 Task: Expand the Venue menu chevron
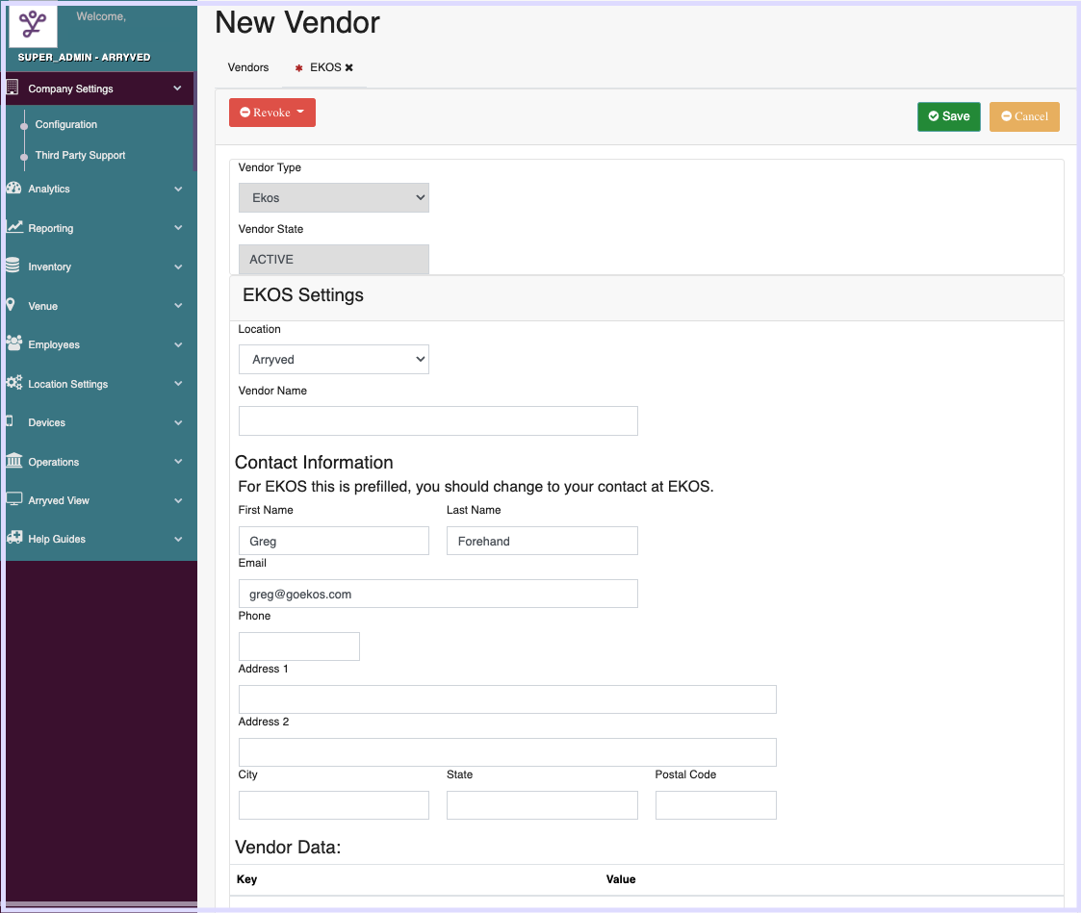click(x=178, y=305)
